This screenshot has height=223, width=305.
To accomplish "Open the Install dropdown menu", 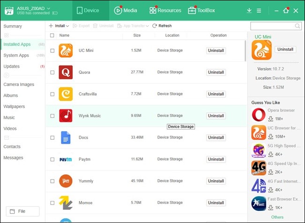I will pos(59,26).
